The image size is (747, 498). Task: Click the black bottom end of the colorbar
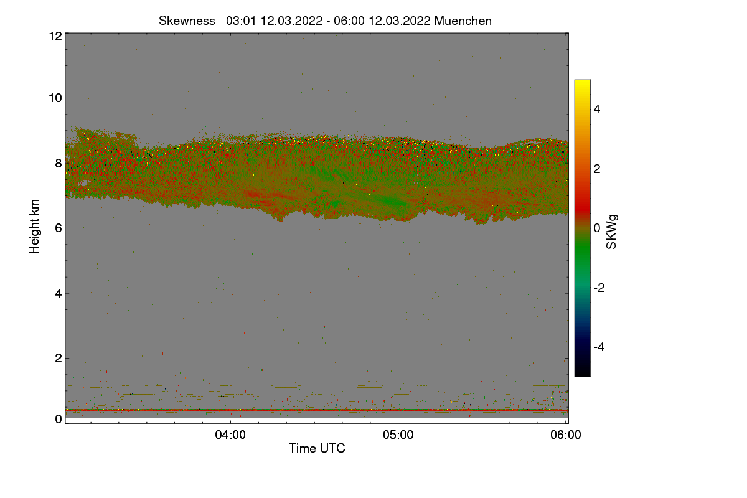coord(582,372)
